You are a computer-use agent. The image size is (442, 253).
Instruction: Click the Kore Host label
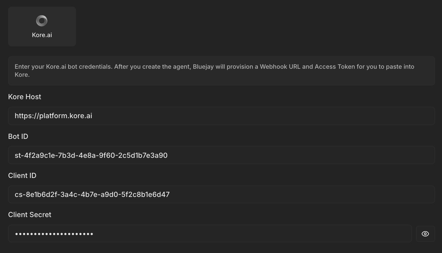pos(25,97)
